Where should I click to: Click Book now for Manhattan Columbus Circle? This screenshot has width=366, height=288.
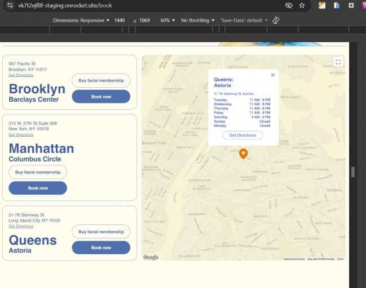click(x=38, y=188)
